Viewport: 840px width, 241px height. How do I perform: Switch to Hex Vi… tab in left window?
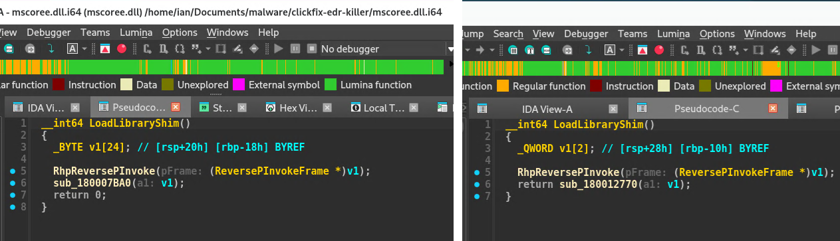[299, 107]
